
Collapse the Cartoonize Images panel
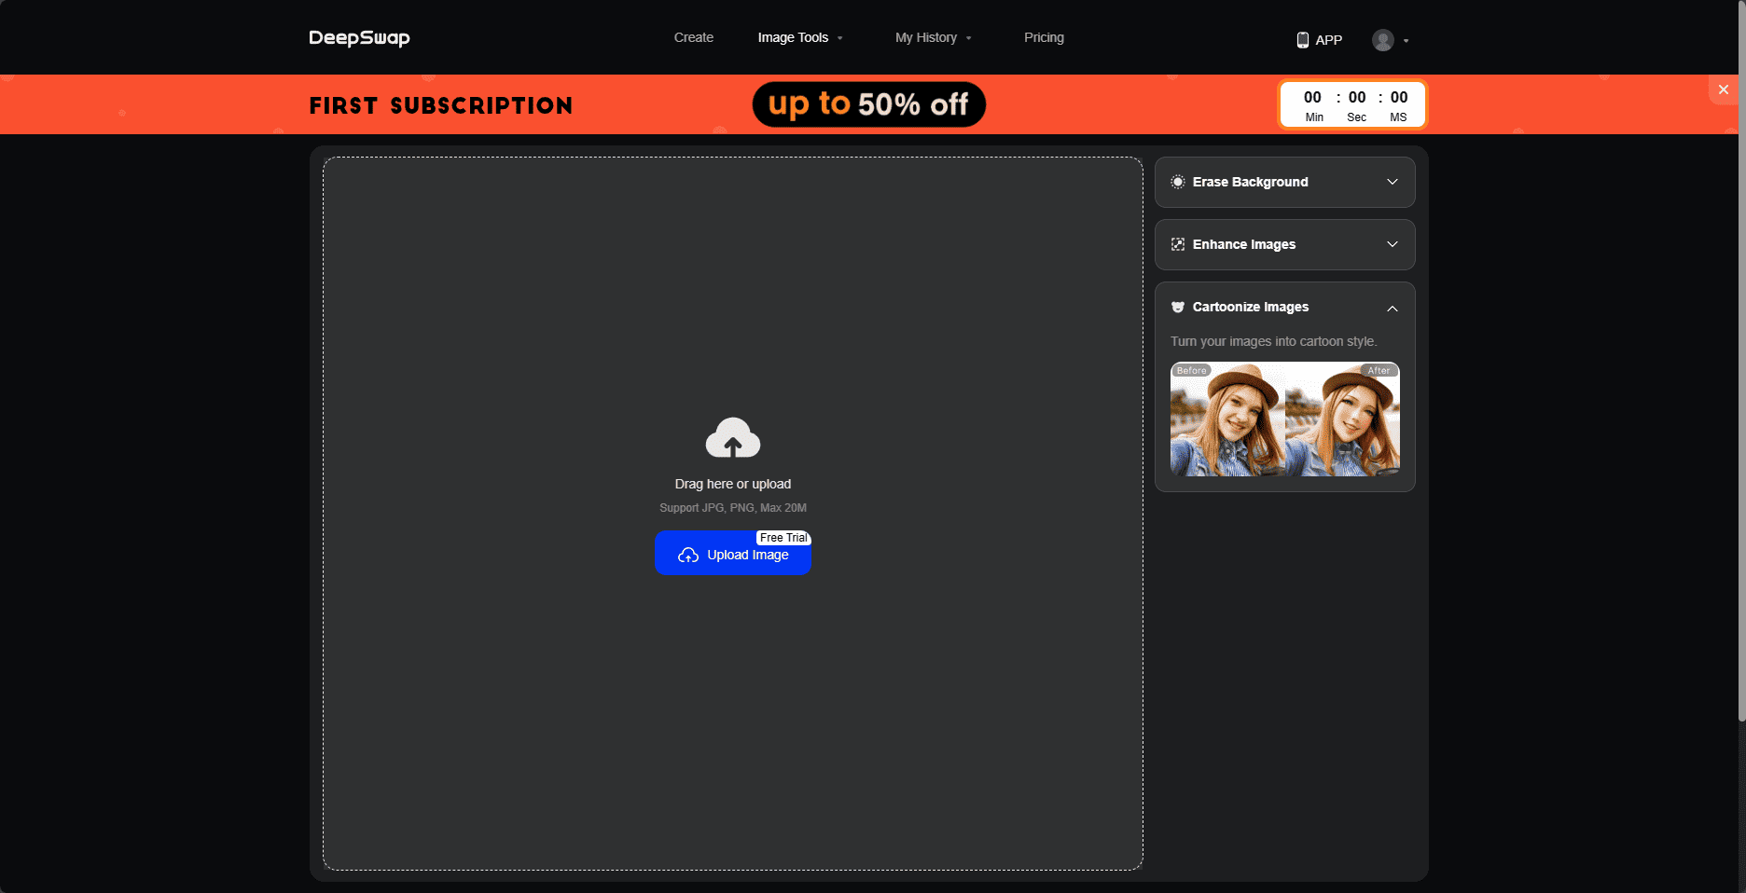1392,308
